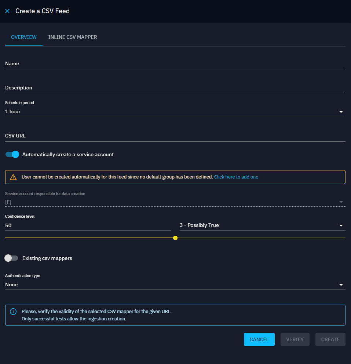Viewport: 351px width, 364px height.
Task: Click the Create button
Action: click(330, 339)
